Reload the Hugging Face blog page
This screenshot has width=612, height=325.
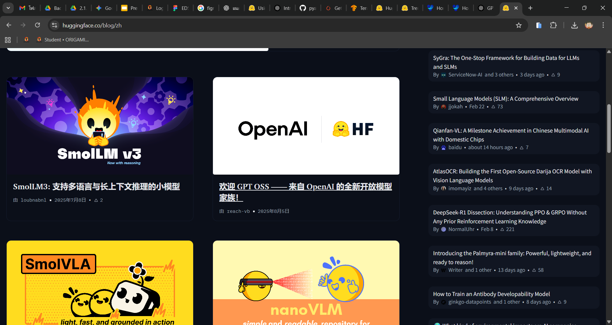point(38,25)
